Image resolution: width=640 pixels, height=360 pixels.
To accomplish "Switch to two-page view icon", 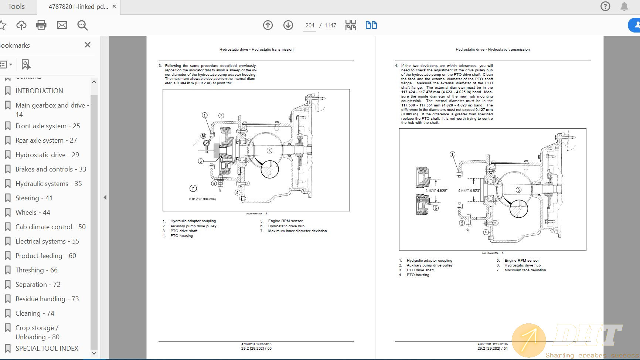I will click(372, 25).
